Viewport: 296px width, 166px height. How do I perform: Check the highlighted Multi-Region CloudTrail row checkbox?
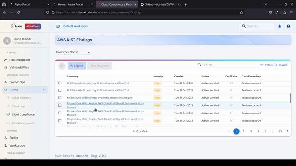[x=60, y=105]
